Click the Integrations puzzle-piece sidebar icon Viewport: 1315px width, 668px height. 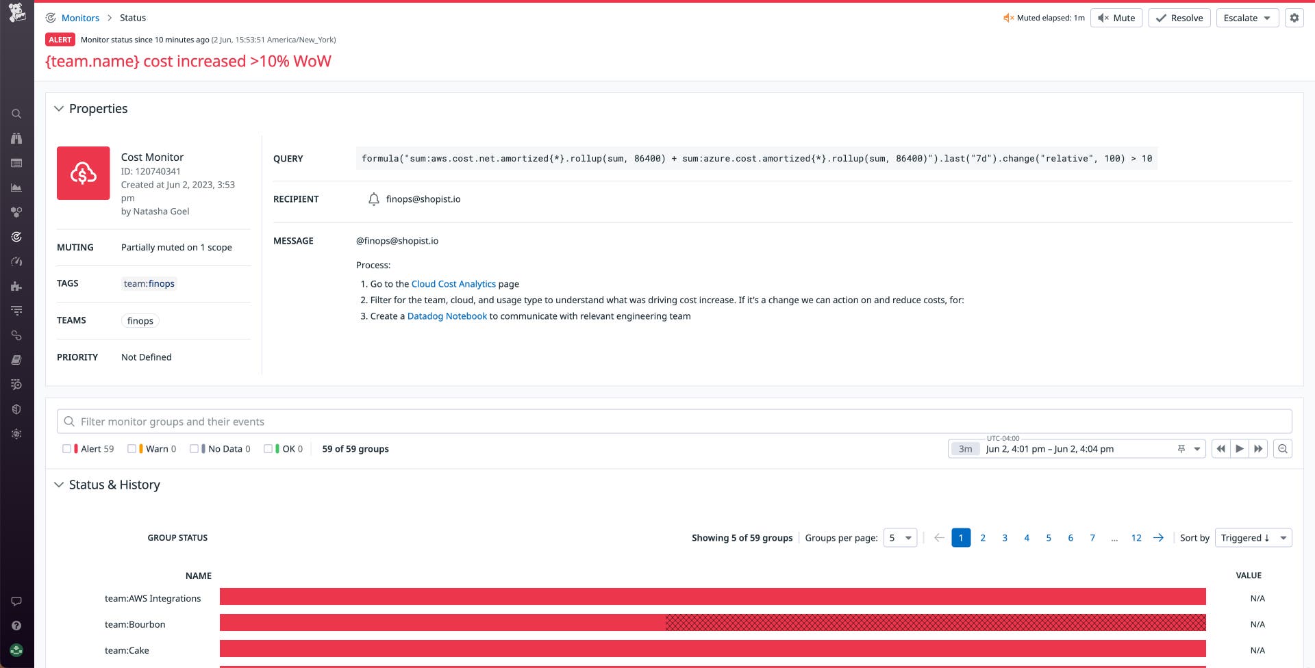coord(16,286)
